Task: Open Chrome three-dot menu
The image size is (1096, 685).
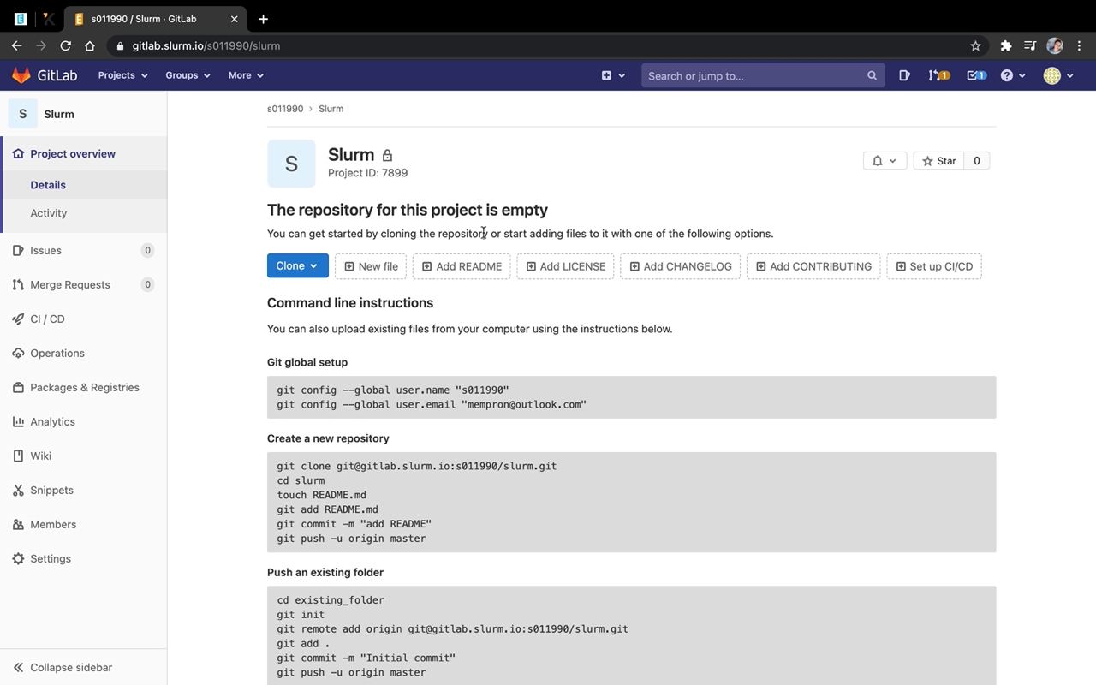Action: (x=1080, y=45)
